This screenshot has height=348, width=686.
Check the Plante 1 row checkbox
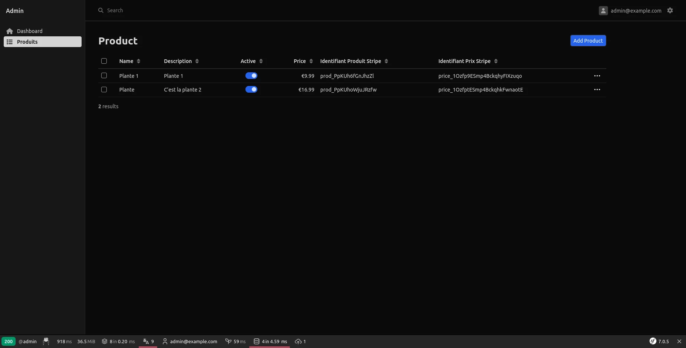point(104,76)
